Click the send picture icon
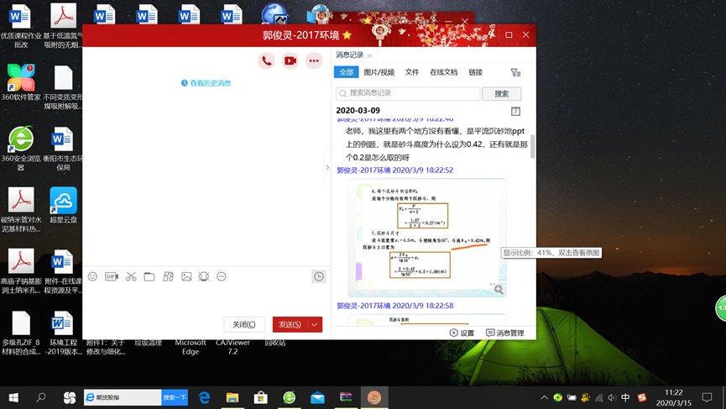Screen dimensions: 726x409 [x=186, y=276]
